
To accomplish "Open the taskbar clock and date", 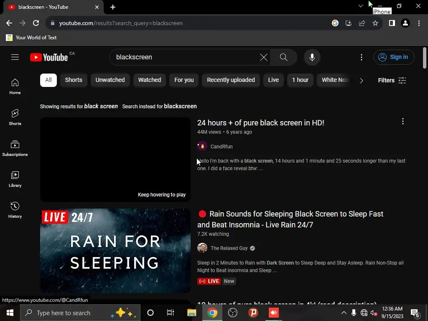I will [x=392, y=313].
